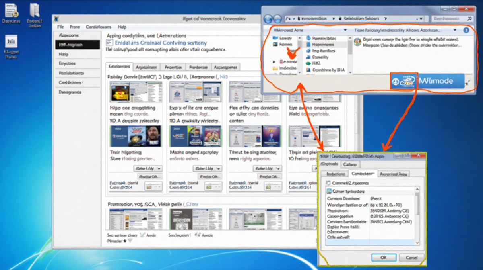Switch to the last tab of the main tab strip
This screenshot has width=483, height=270.
226,67
